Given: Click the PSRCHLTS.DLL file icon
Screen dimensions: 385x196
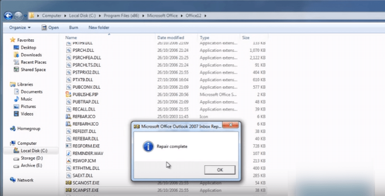Looking at the screenshot, I should [x=69, y=65].
